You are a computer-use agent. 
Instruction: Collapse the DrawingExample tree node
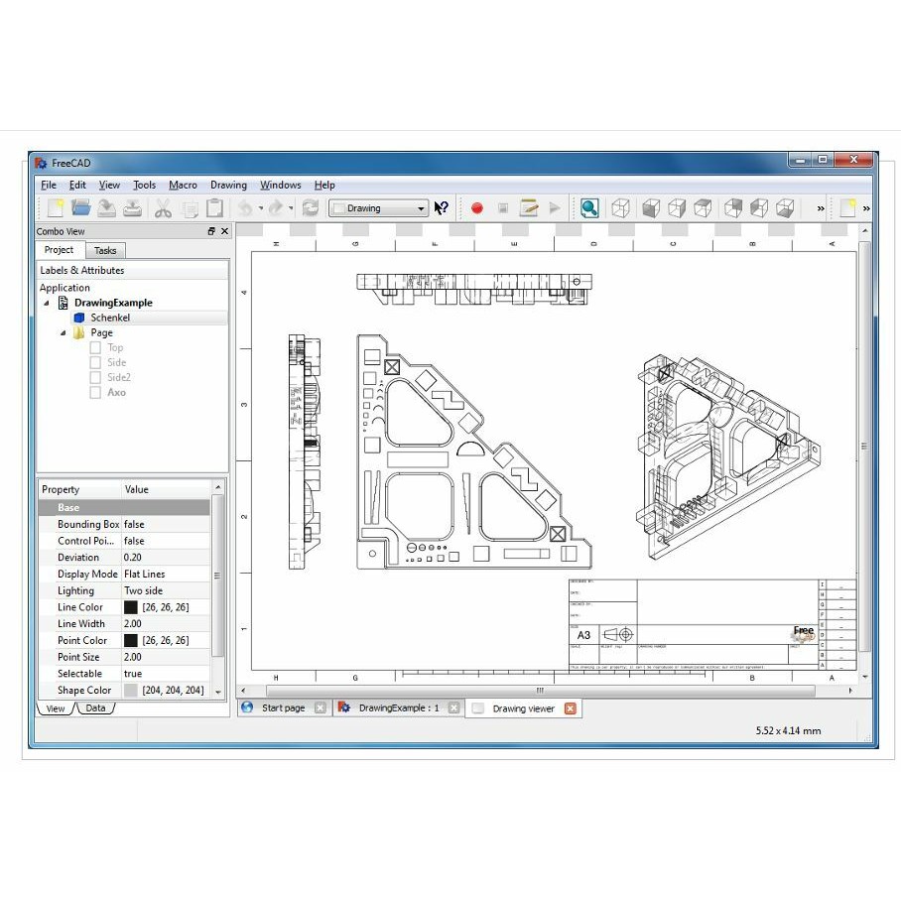pyautogui.click(x=47, y=303)
